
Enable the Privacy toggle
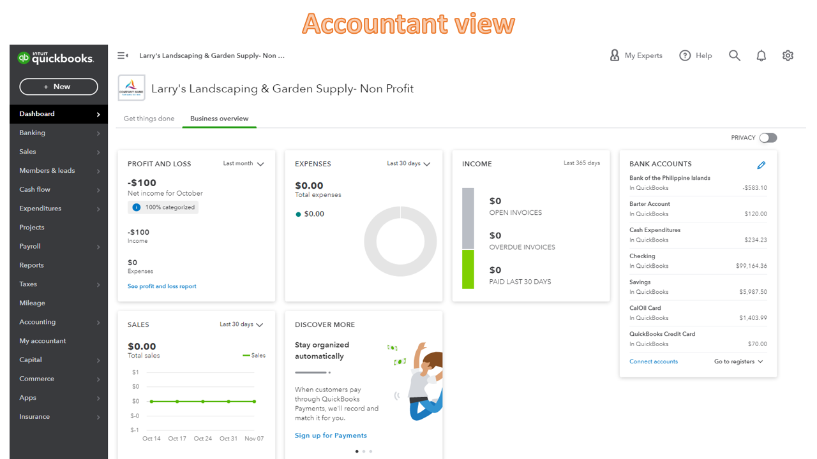768,138
